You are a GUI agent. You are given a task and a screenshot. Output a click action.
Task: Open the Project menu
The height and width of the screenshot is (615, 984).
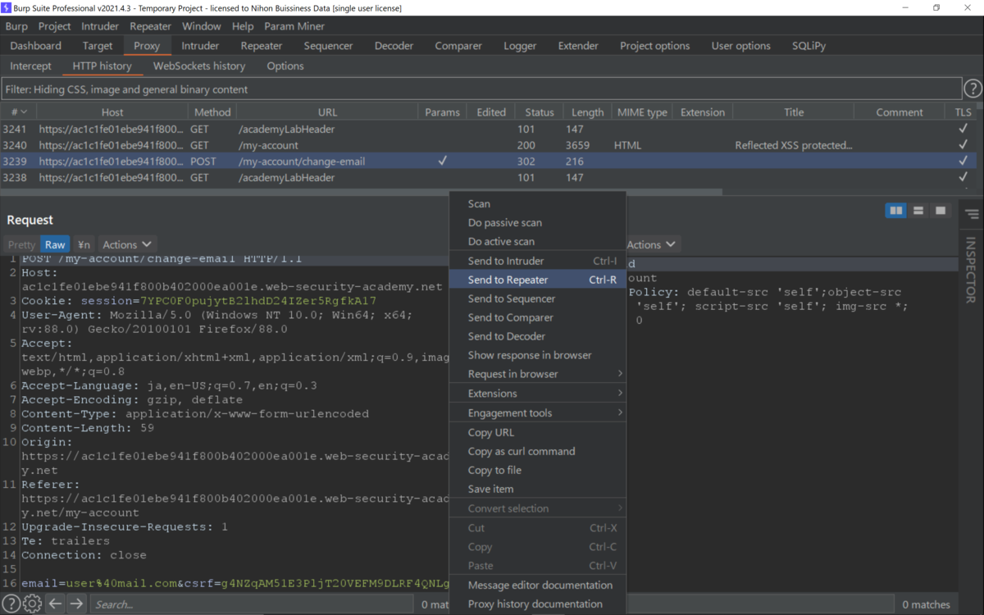point(55,26)
